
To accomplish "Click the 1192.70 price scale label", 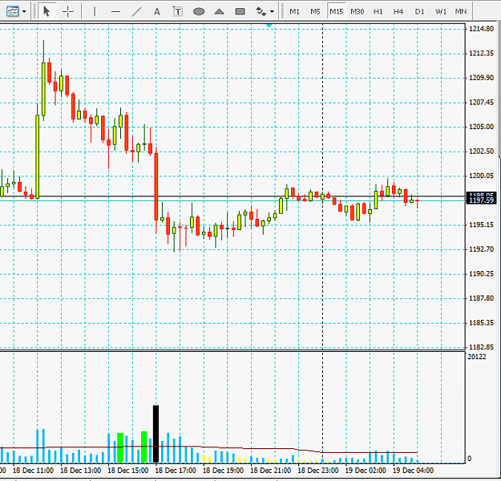I will 481,249.
